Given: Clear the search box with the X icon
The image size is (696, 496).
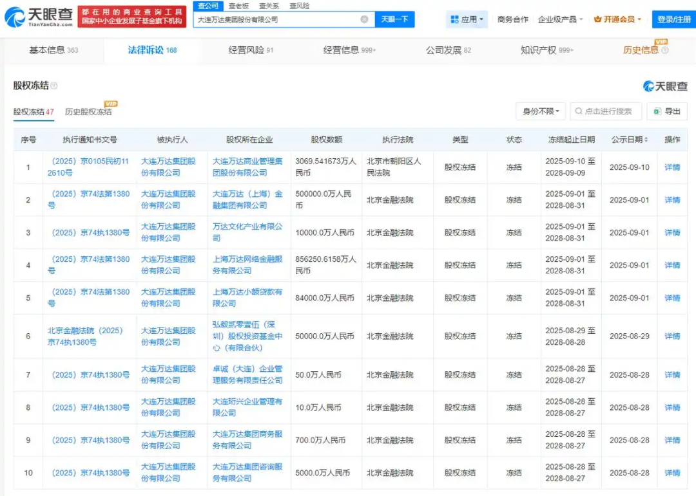Looking at the screenshot, I should tap(364, 19).
